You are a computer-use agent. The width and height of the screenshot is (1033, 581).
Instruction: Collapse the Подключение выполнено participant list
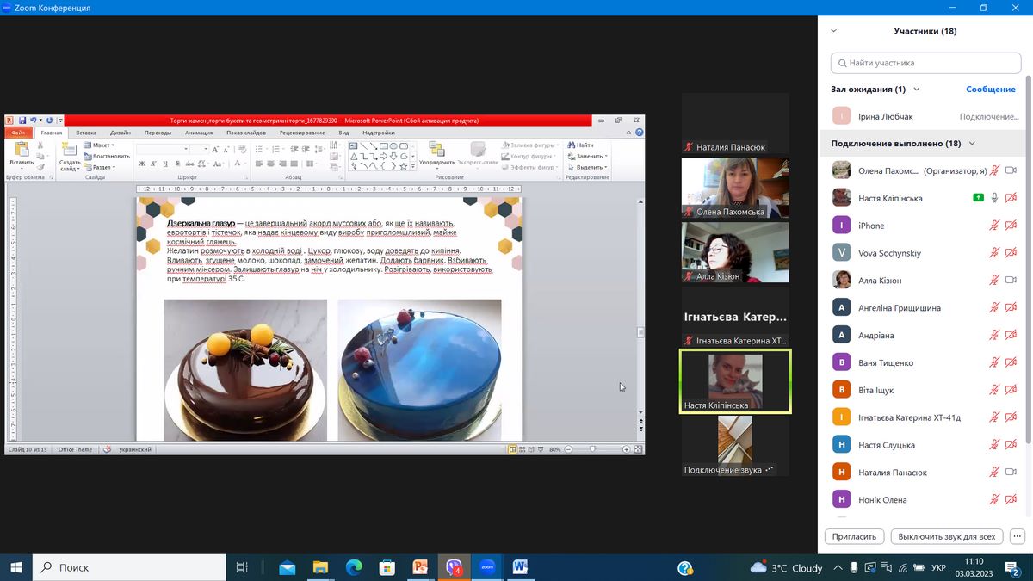[x=972, y=144]
